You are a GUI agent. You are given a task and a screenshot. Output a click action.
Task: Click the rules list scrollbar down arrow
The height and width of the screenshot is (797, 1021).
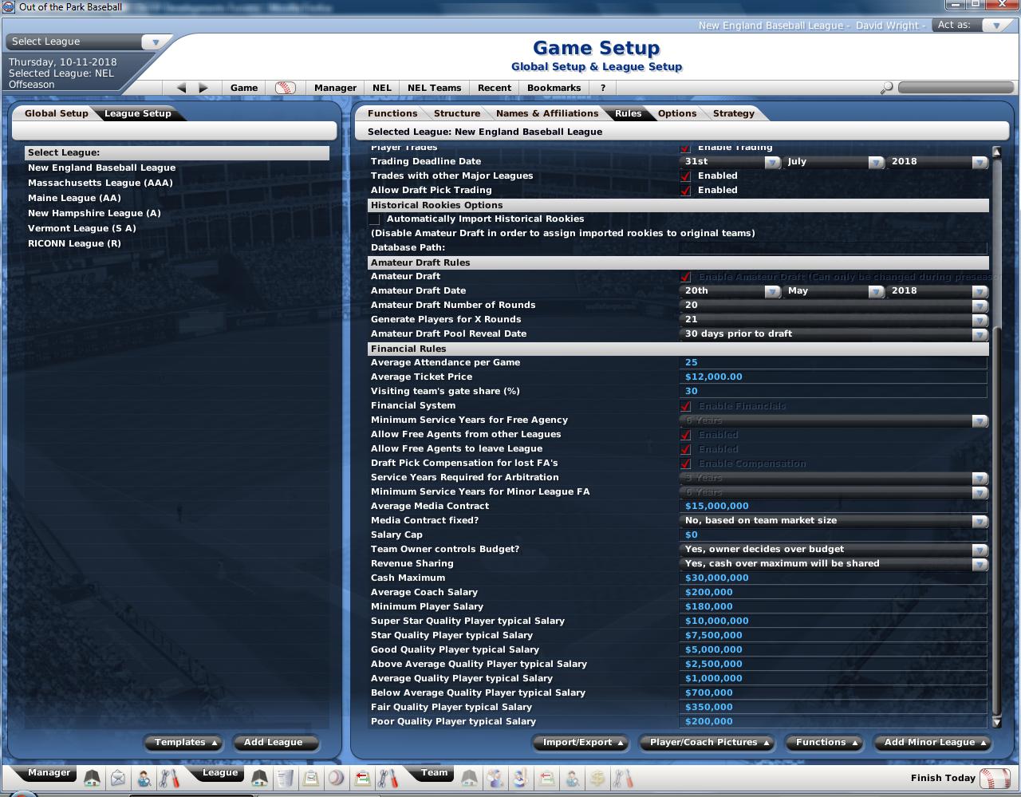(x=996, y=722)
